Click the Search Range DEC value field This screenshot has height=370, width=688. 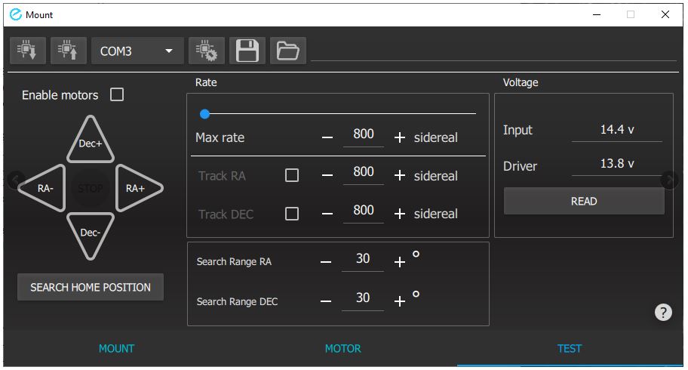point(362,298)
